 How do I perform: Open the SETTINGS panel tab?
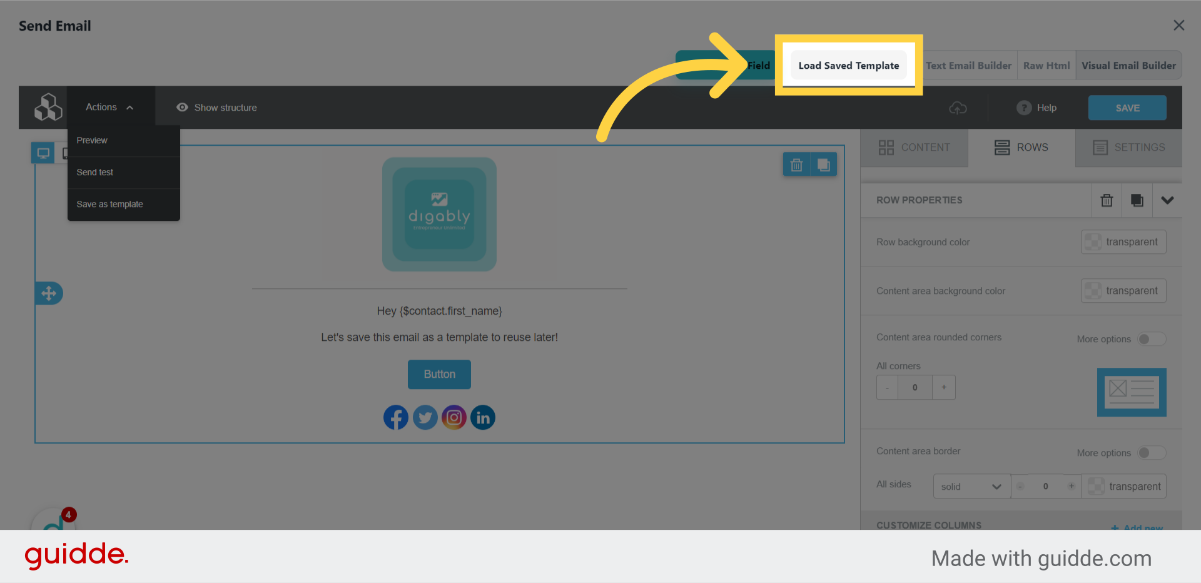[1128, 148]
